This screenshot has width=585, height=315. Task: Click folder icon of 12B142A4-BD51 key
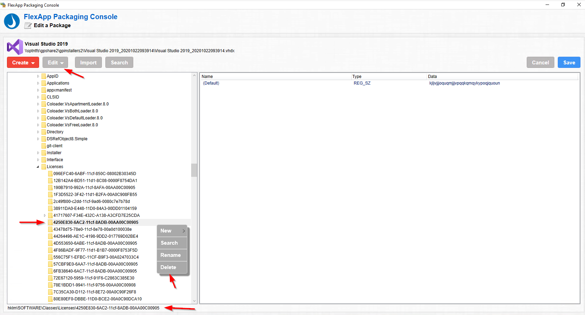click(50, 181)
